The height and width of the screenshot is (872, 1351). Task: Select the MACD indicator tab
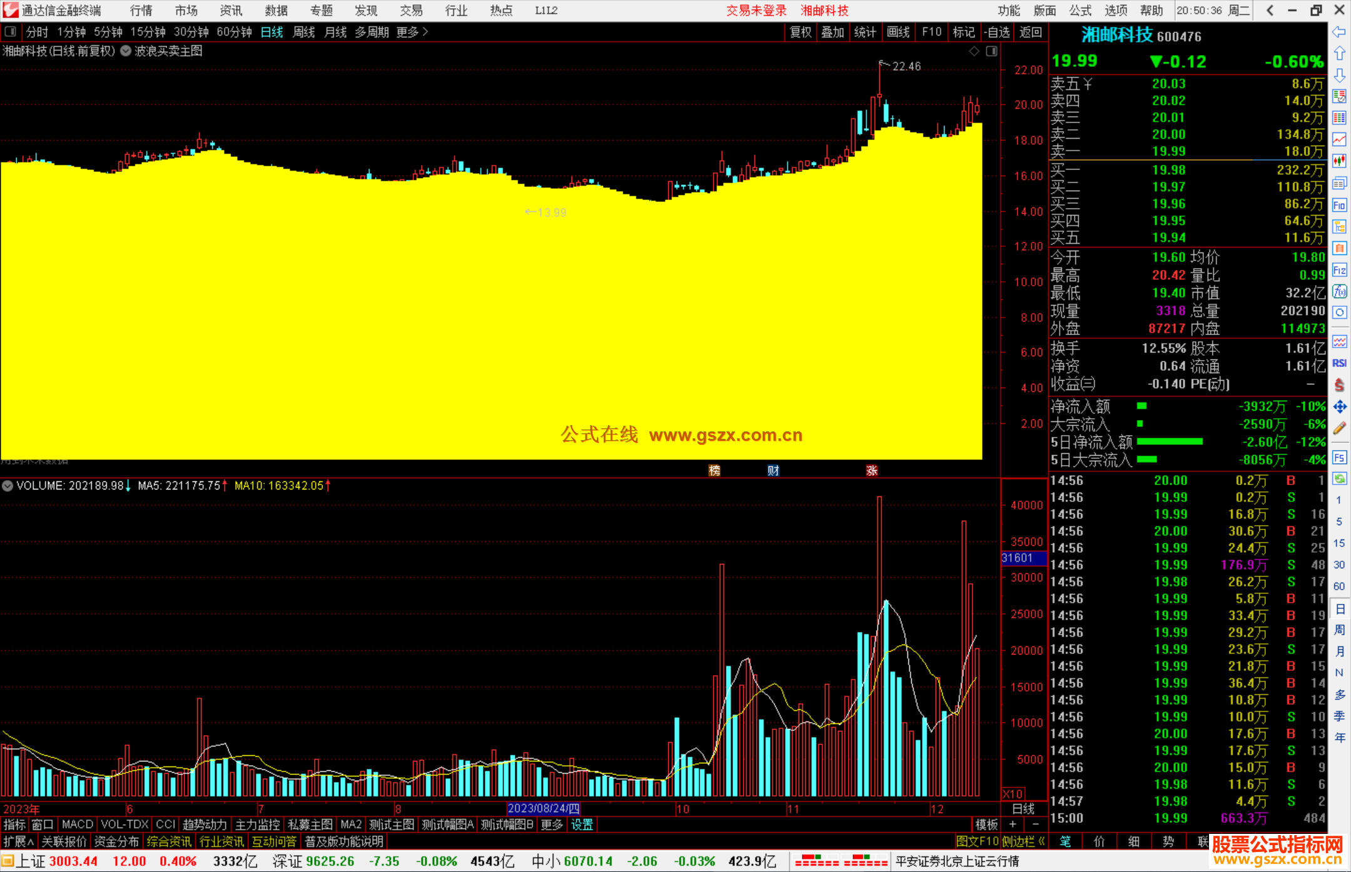pos(77,824)
